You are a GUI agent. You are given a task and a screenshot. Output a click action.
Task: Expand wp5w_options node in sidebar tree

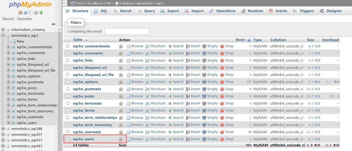8,76
